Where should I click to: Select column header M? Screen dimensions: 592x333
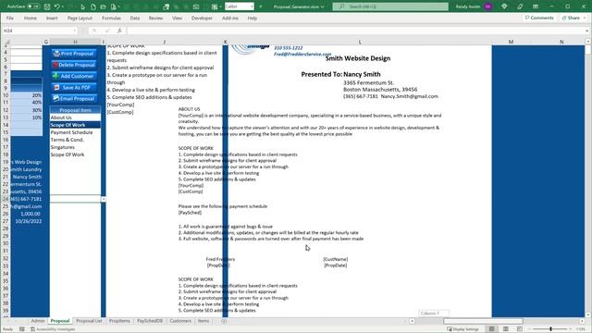pyautogui.click(x=511, y=42)
